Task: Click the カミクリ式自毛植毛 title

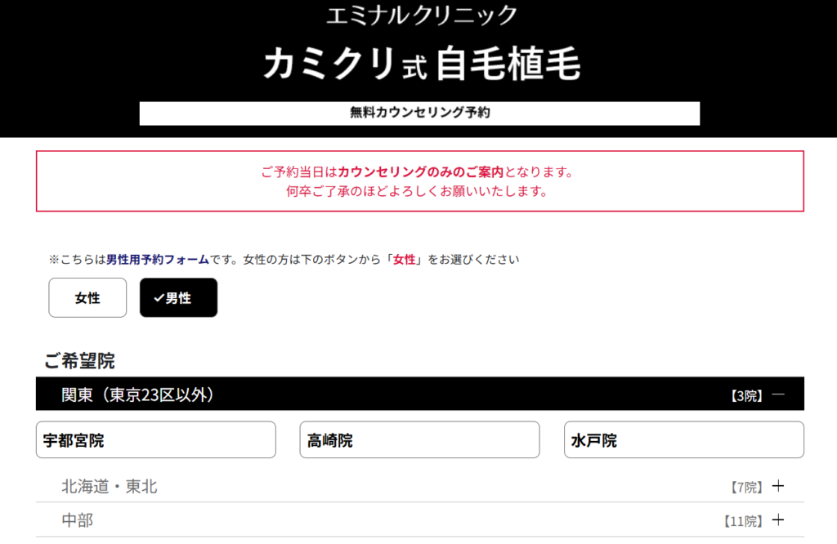Action: (x=422, y=64)
